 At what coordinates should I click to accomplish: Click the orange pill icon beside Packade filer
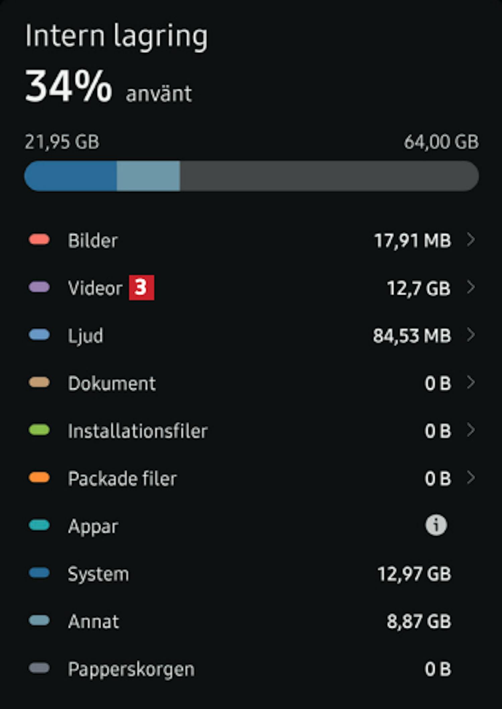tap(39, 478)
